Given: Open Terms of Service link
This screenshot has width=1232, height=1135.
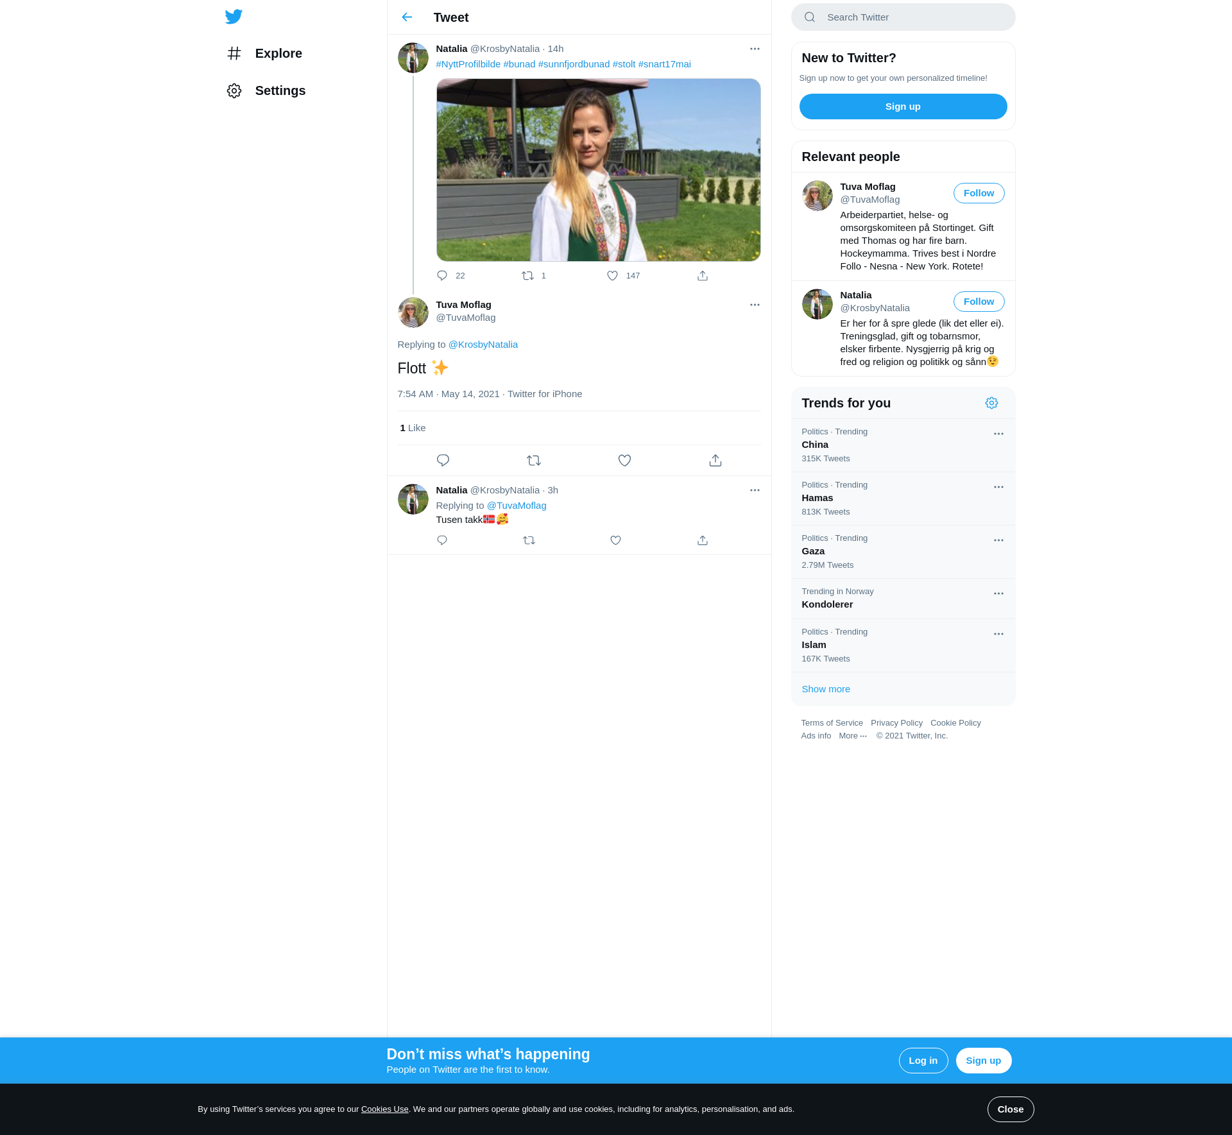Looking at the screenshot, I should coord(832,723).
